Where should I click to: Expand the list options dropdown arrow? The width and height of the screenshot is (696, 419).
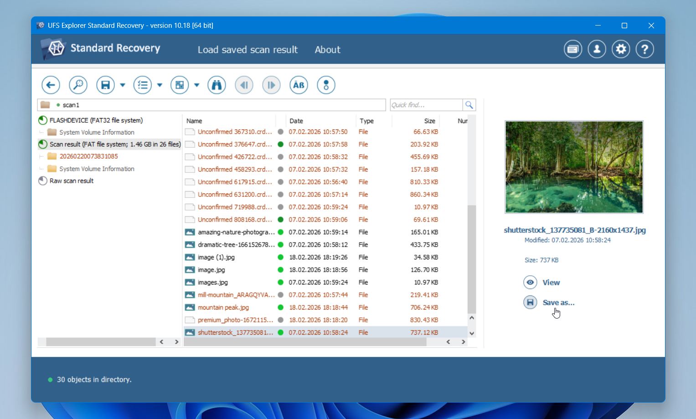point(160,85)
